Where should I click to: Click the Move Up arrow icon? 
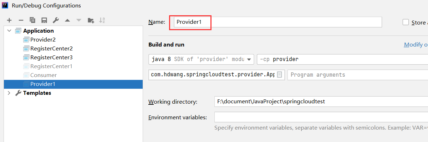tap(67, 20)
